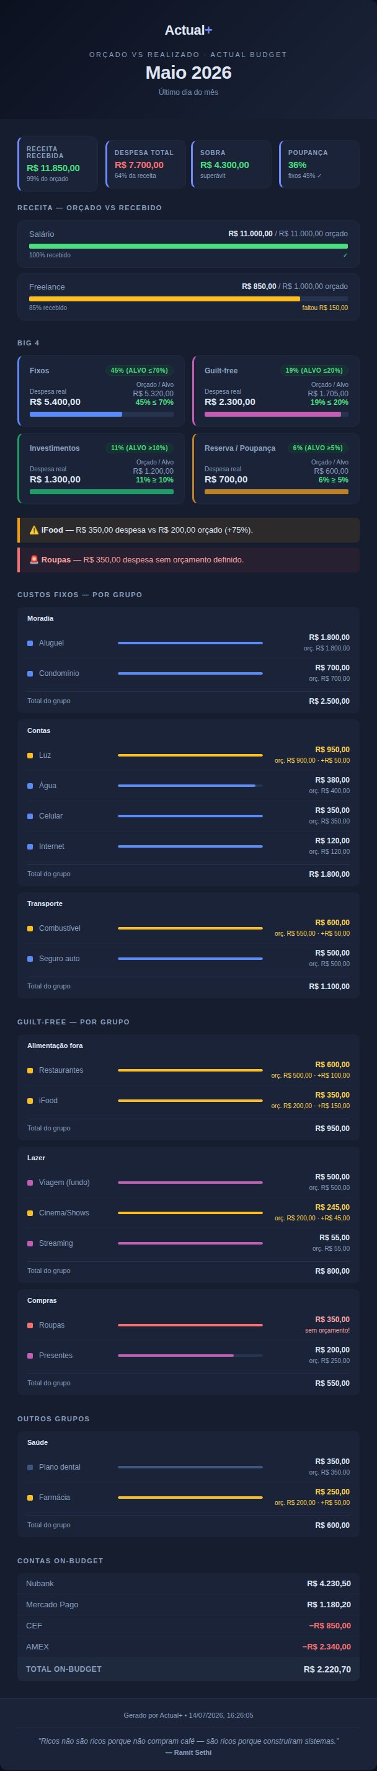Open the Despesa Total summary card

tap(146, 164)
